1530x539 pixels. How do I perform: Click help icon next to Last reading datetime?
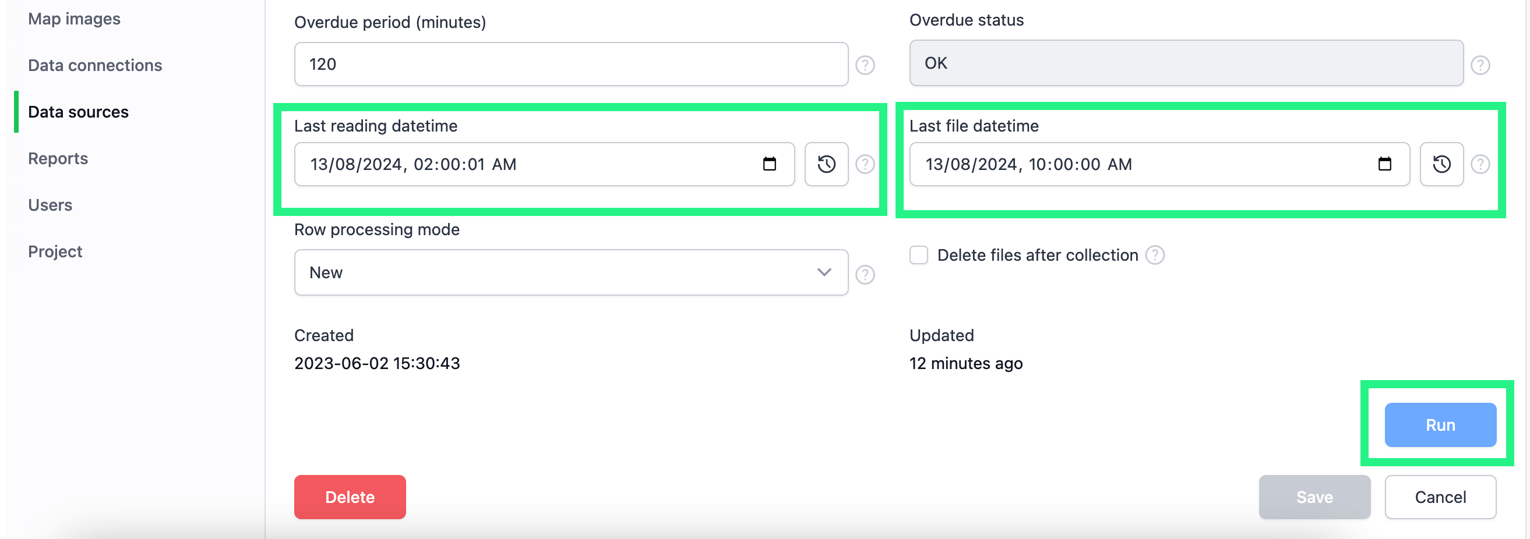tap(865, 164)
